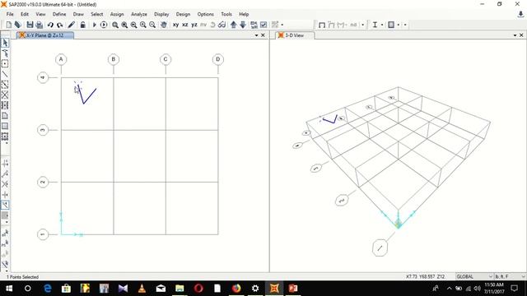The height and width of the screenshot is (296, 527).
Task: Activate Rubber Band Zoom magnifier
Action: pos(115,25)
